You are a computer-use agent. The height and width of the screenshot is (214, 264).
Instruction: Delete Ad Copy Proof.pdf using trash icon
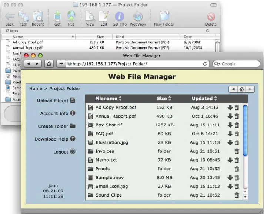(237, 108)
